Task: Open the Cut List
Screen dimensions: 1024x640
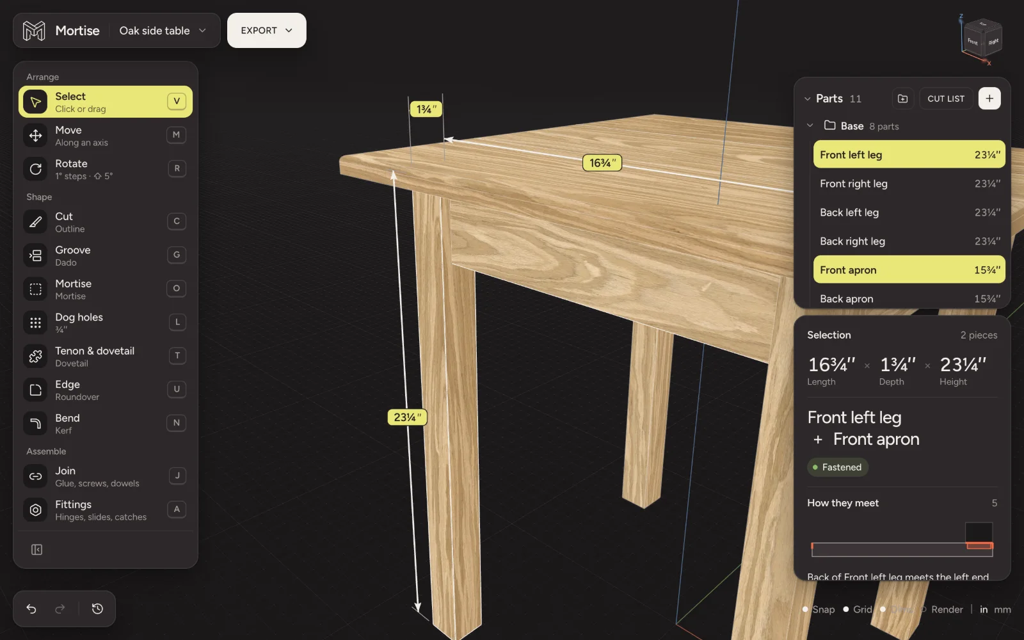Action: [x=946, y=99]
